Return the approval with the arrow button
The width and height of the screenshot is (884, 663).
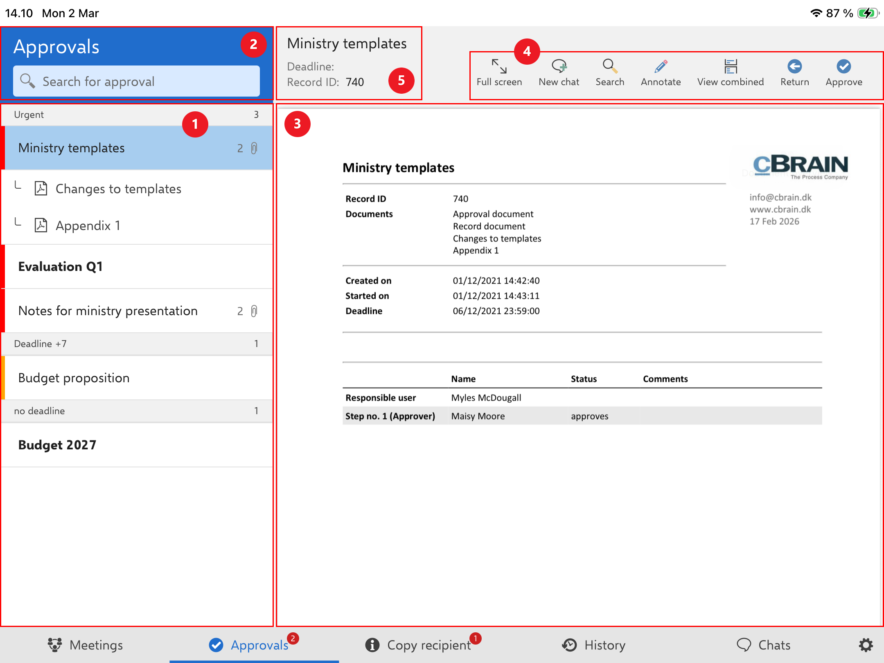794,73
